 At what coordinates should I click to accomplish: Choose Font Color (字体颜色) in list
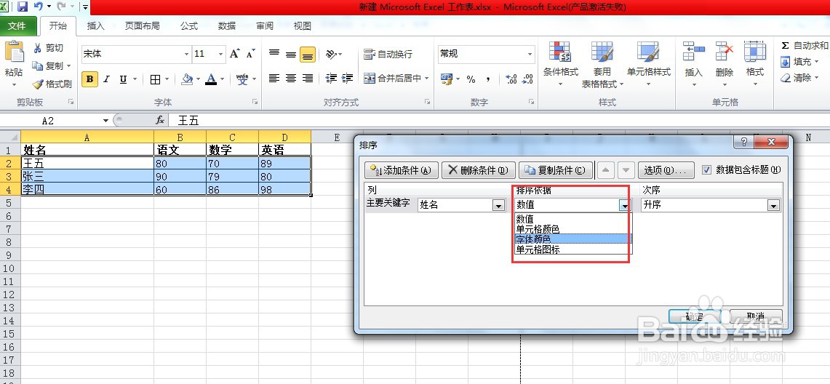[x=572, y=239]
